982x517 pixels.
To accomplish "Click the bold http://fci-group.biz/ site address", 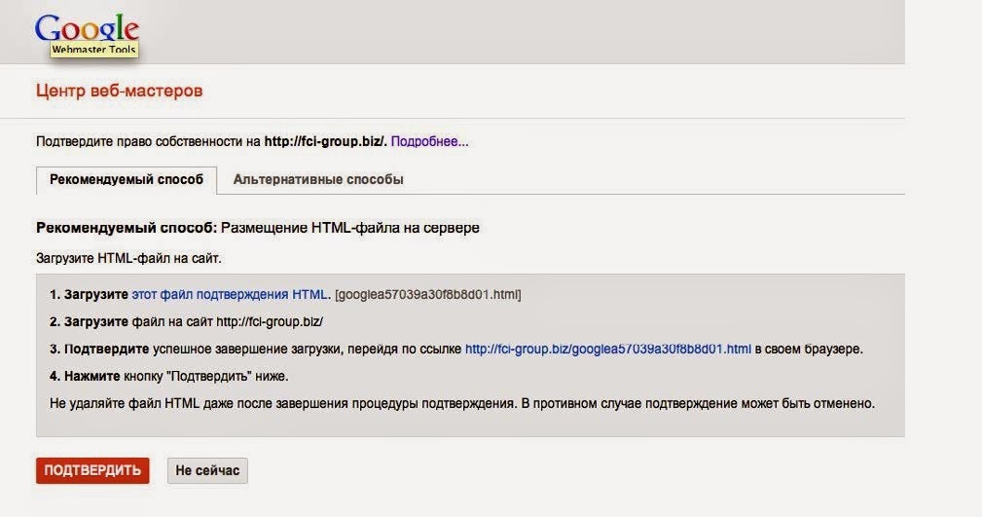I will (325, 141).
